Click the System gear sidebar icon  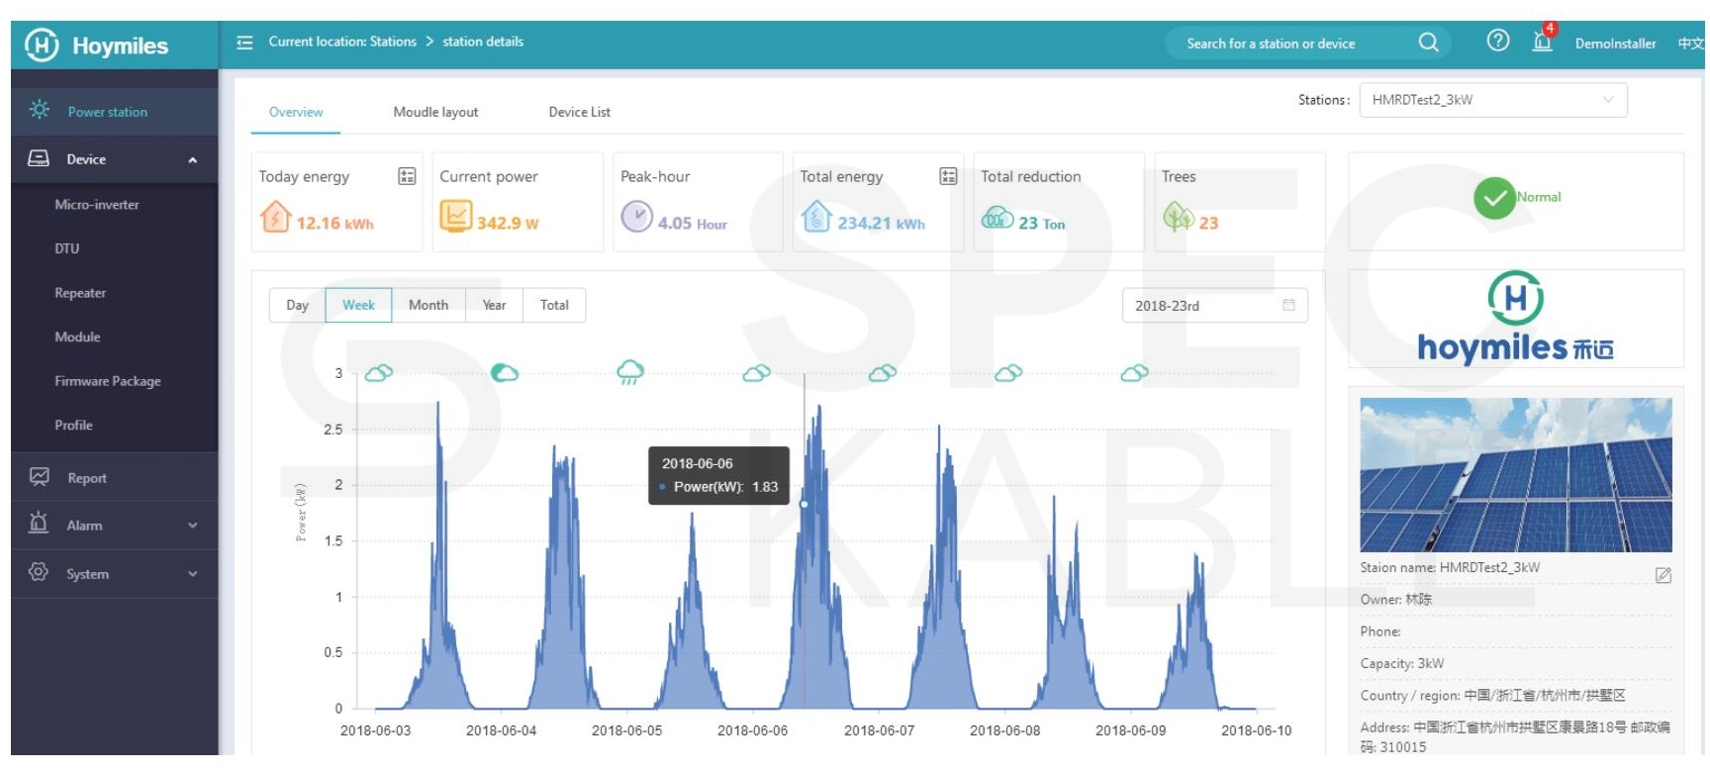pos(39,572)
